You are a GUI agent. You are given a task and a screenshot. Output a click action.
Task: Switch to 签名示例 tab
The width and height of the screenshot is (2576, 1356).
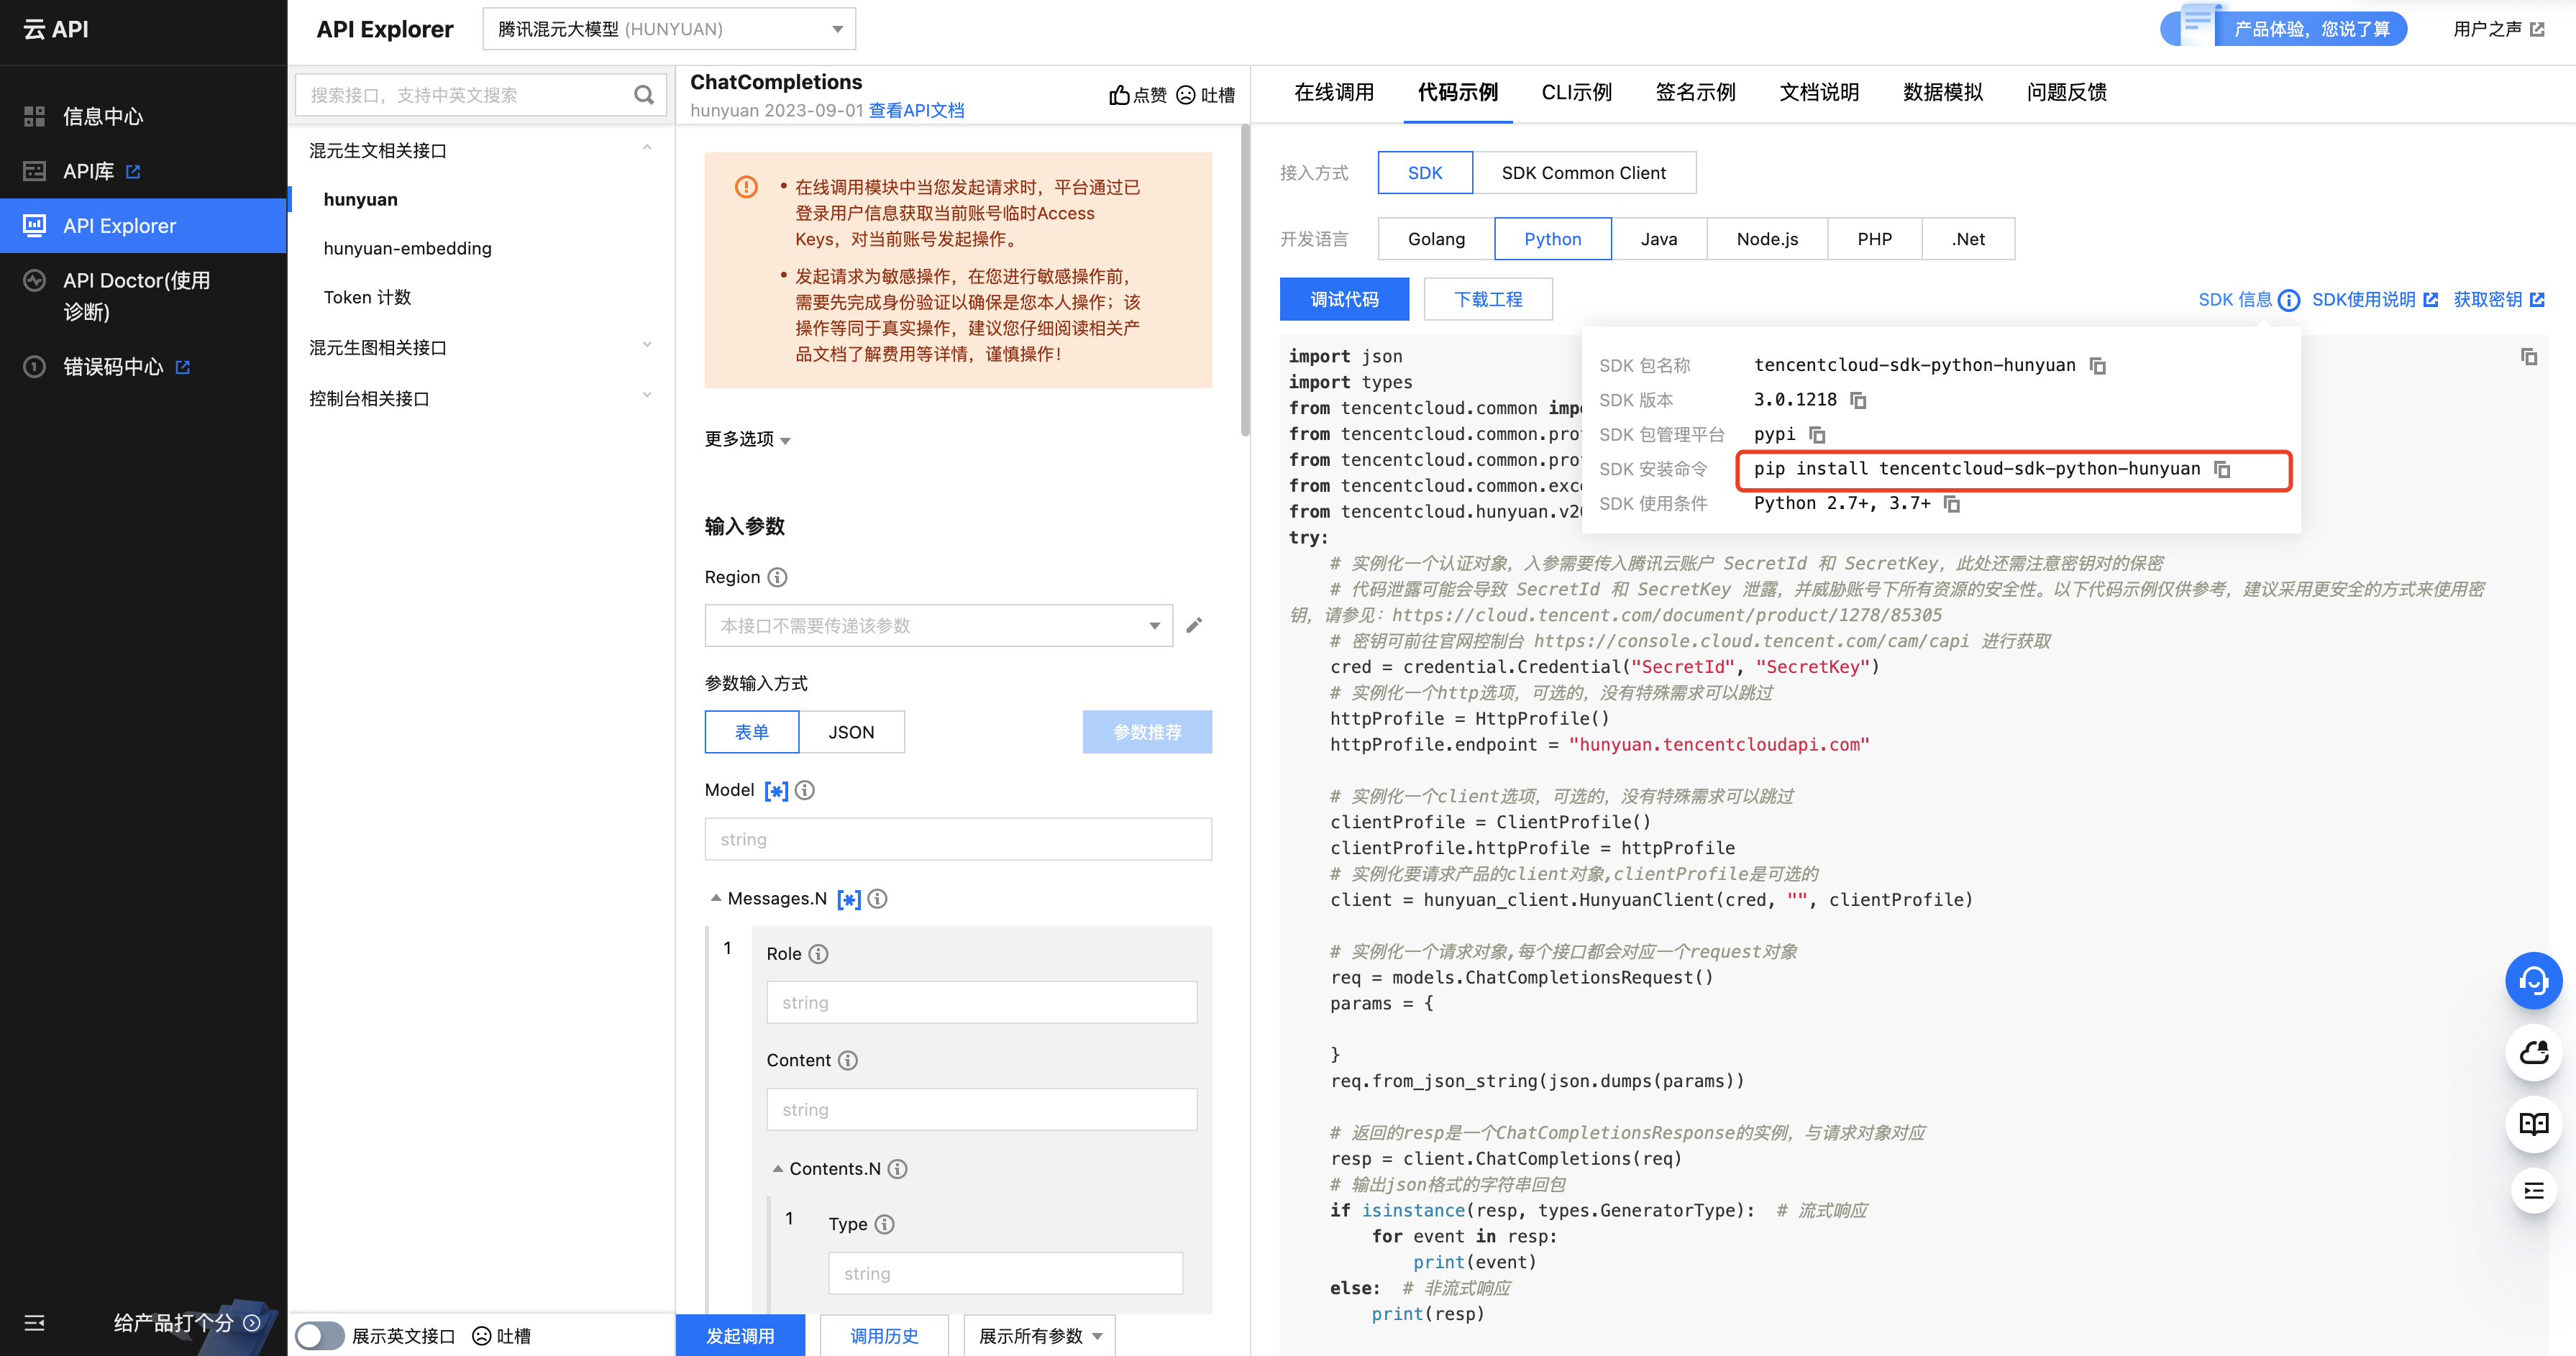[x=1695, y=92]
